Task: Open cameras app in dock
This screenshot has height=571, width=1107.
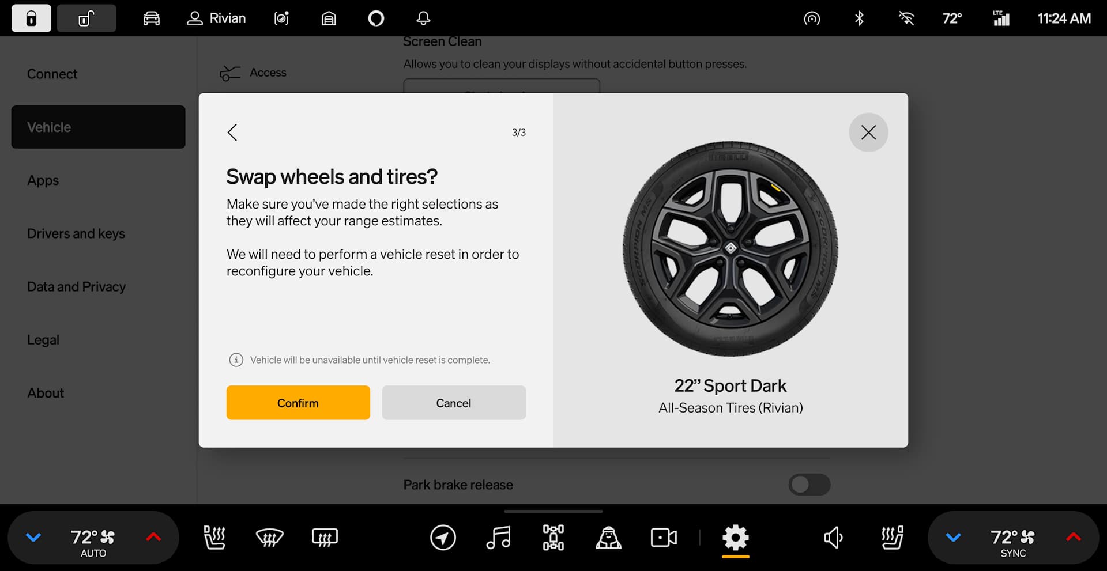Action: [x=664, y=538]
